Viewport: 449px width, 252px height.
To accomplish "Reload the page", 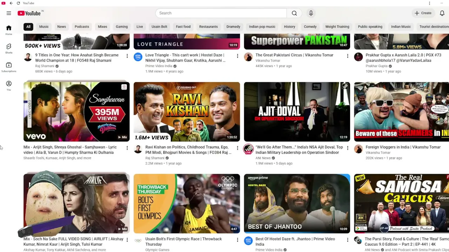I will [18, 3].
